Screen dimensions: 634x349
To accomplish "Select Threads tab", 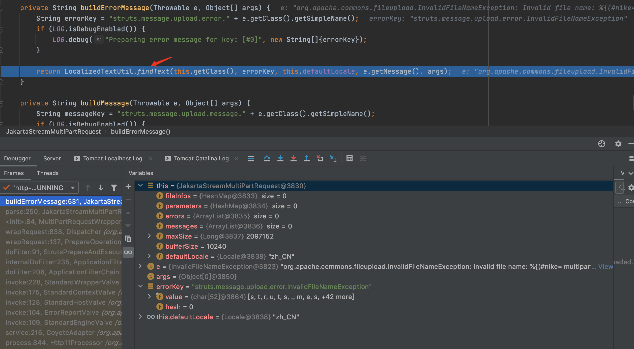I will coord(48,173).
